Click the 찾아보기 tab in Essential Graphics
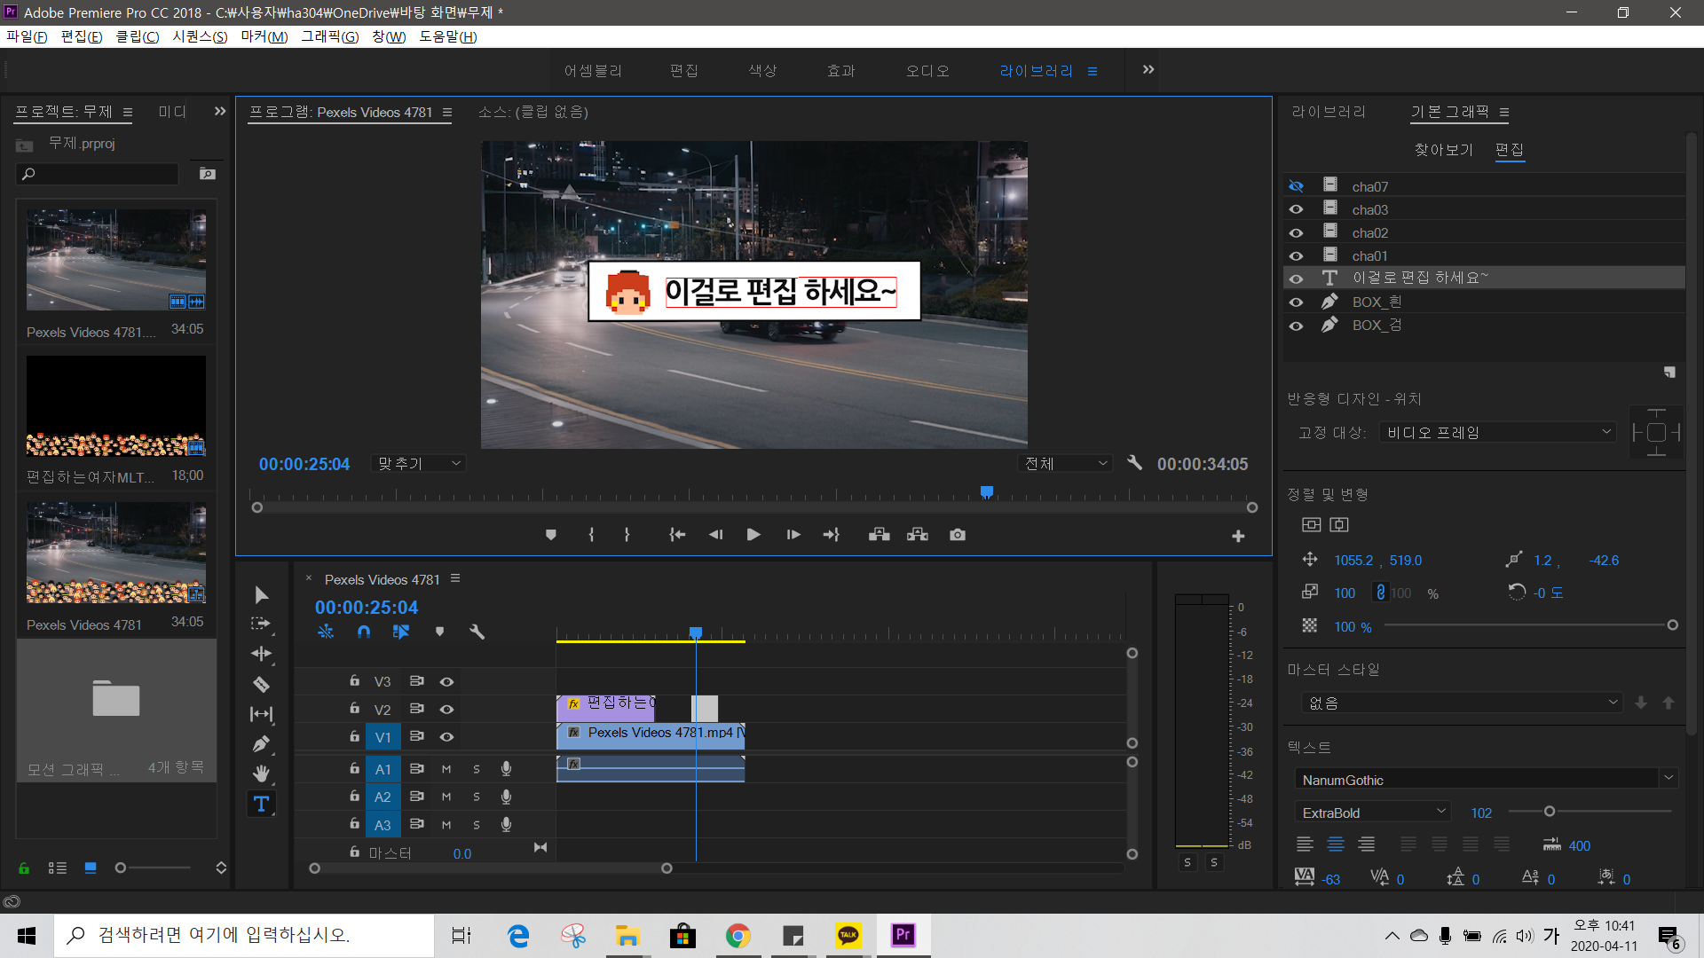 tap(1443, 150)
